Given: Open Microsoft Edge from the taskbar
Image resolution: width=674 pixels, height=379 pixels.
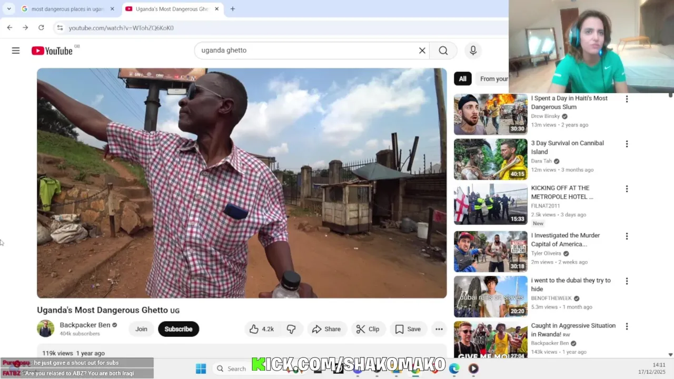Looking at the screenshot, I should (x=454, y=368).
